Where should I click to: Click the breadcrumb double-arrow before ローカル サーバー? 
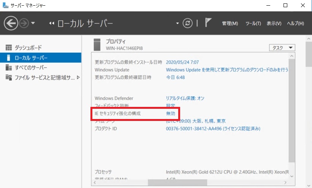click(x=52, y=23)
